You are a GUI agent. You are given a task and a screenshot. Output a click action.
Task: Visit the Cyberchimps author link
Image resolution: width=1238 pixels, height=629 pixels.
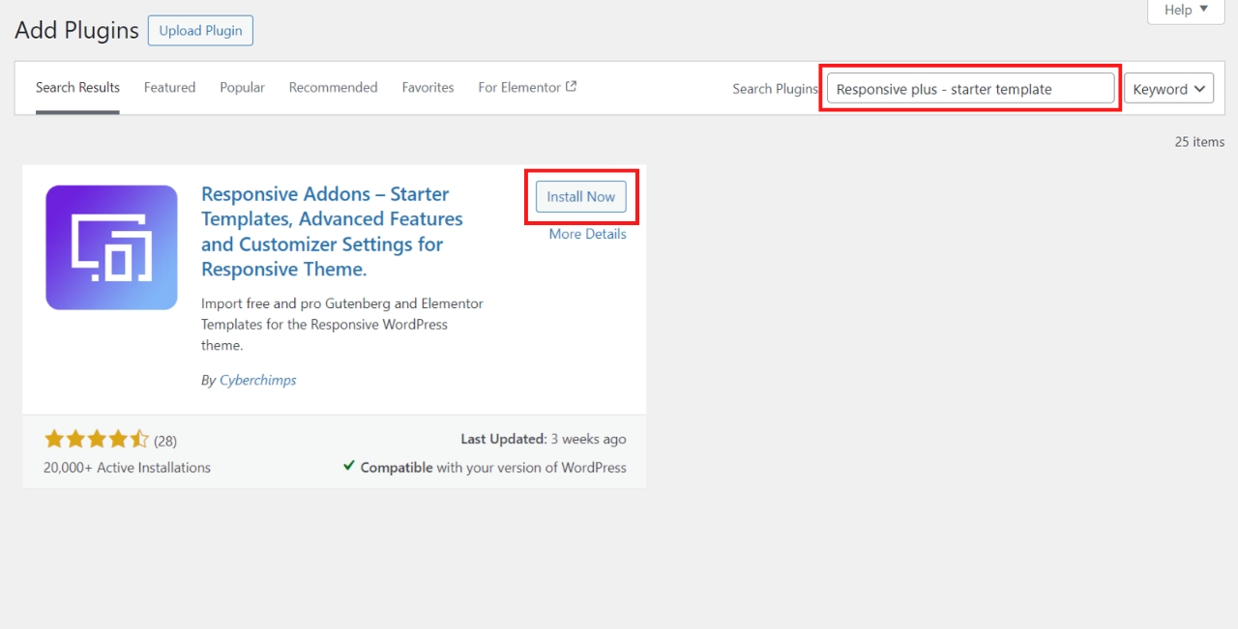coord(257,380)
